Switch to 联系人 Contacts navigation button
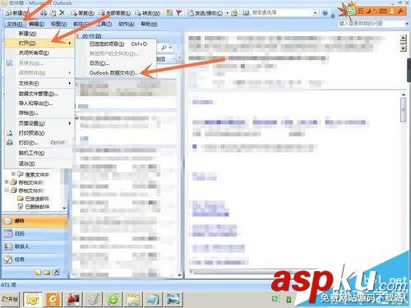This screenshot has height=308, width=411. [x=35, y=246]
